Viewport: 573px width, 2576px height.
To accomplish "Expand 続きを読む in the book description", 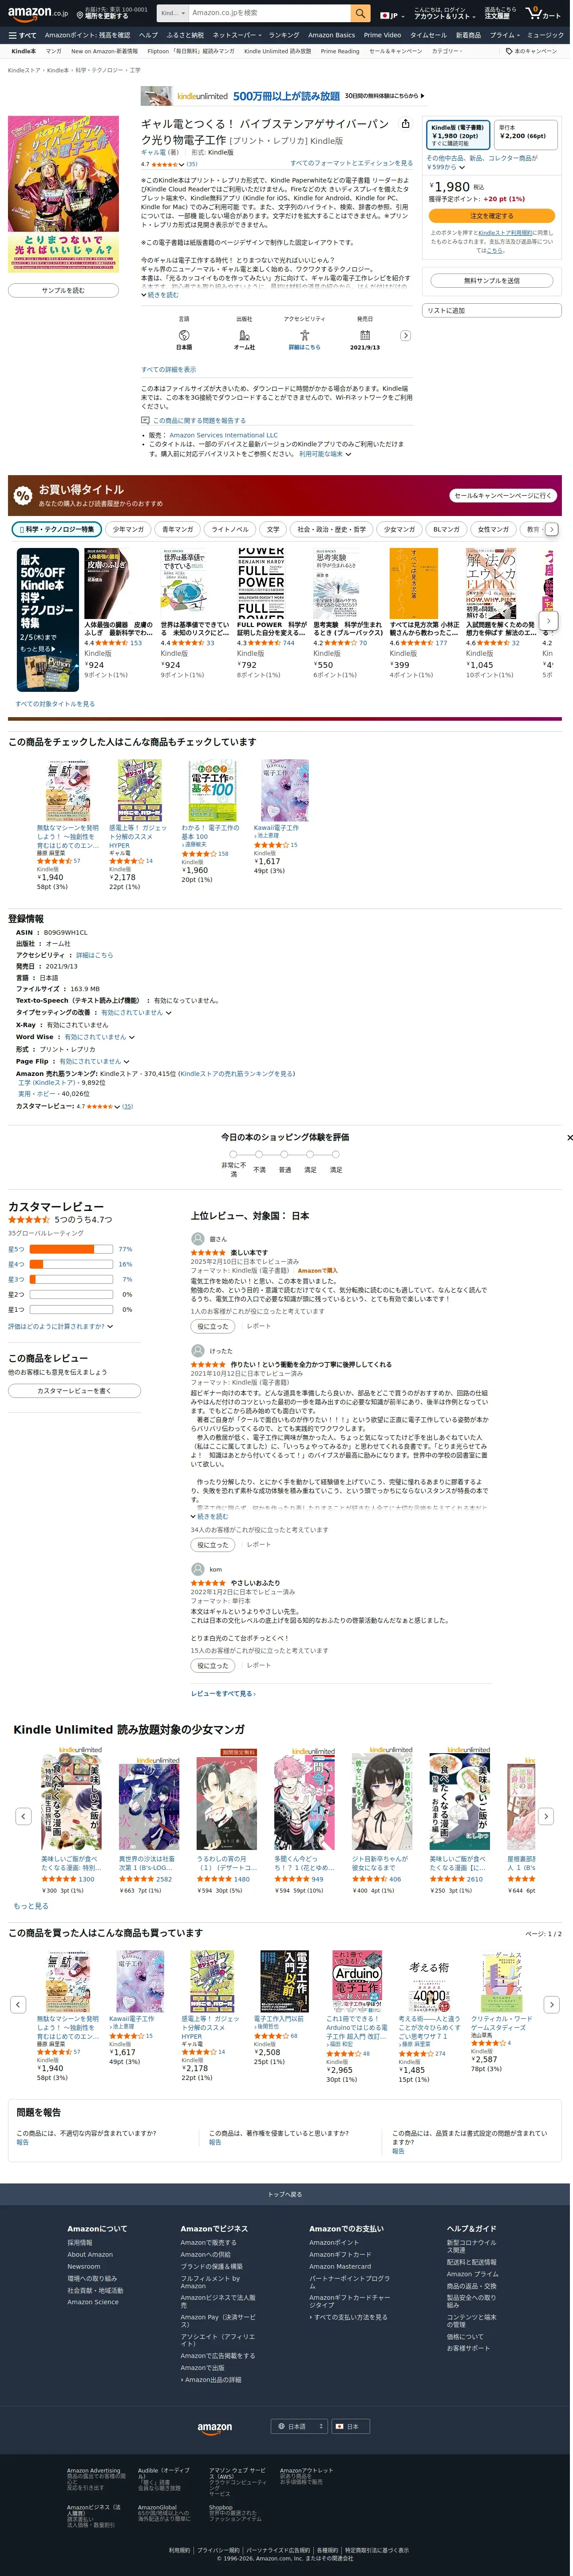I will [x=160, y=295].
